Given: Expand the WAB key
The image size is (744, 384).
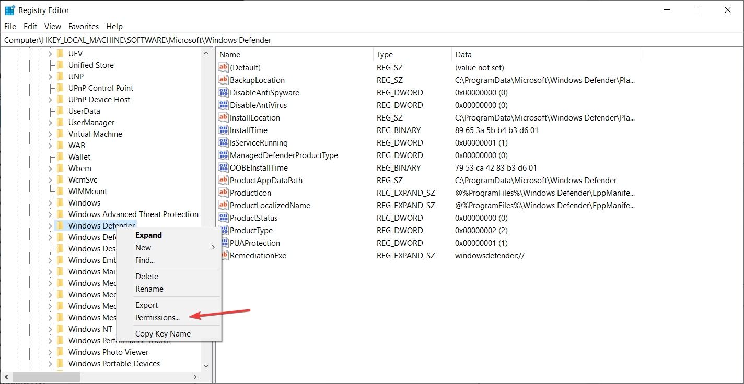Looking at the screenshot, I should click(x=51, y=145).
